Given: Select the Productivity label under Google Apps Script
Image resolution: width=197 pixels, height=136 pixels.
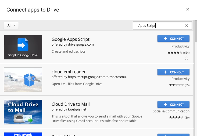Looking at the screenshot, I should [181, 46].
